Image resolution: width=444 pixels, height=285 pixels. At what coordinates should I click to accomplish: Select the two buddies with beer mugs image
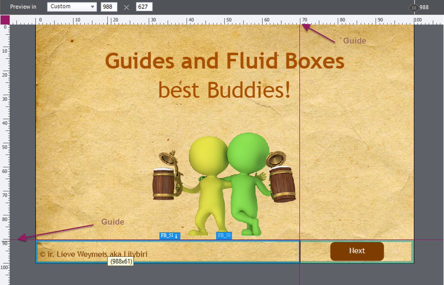(224, 185)
